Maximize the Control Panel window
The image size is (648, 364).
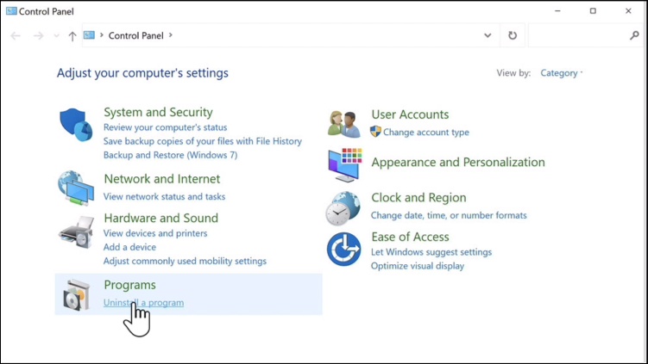(593, 11)
